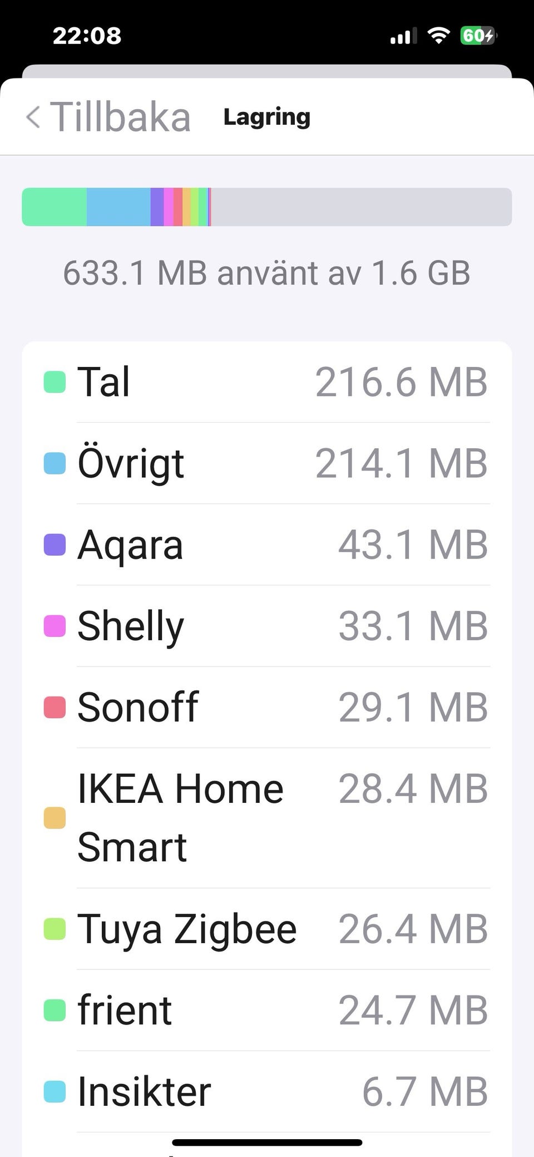Tap the Wi-Fi status icon
This screenshot has height=1157, width=534.
[438, 36]
